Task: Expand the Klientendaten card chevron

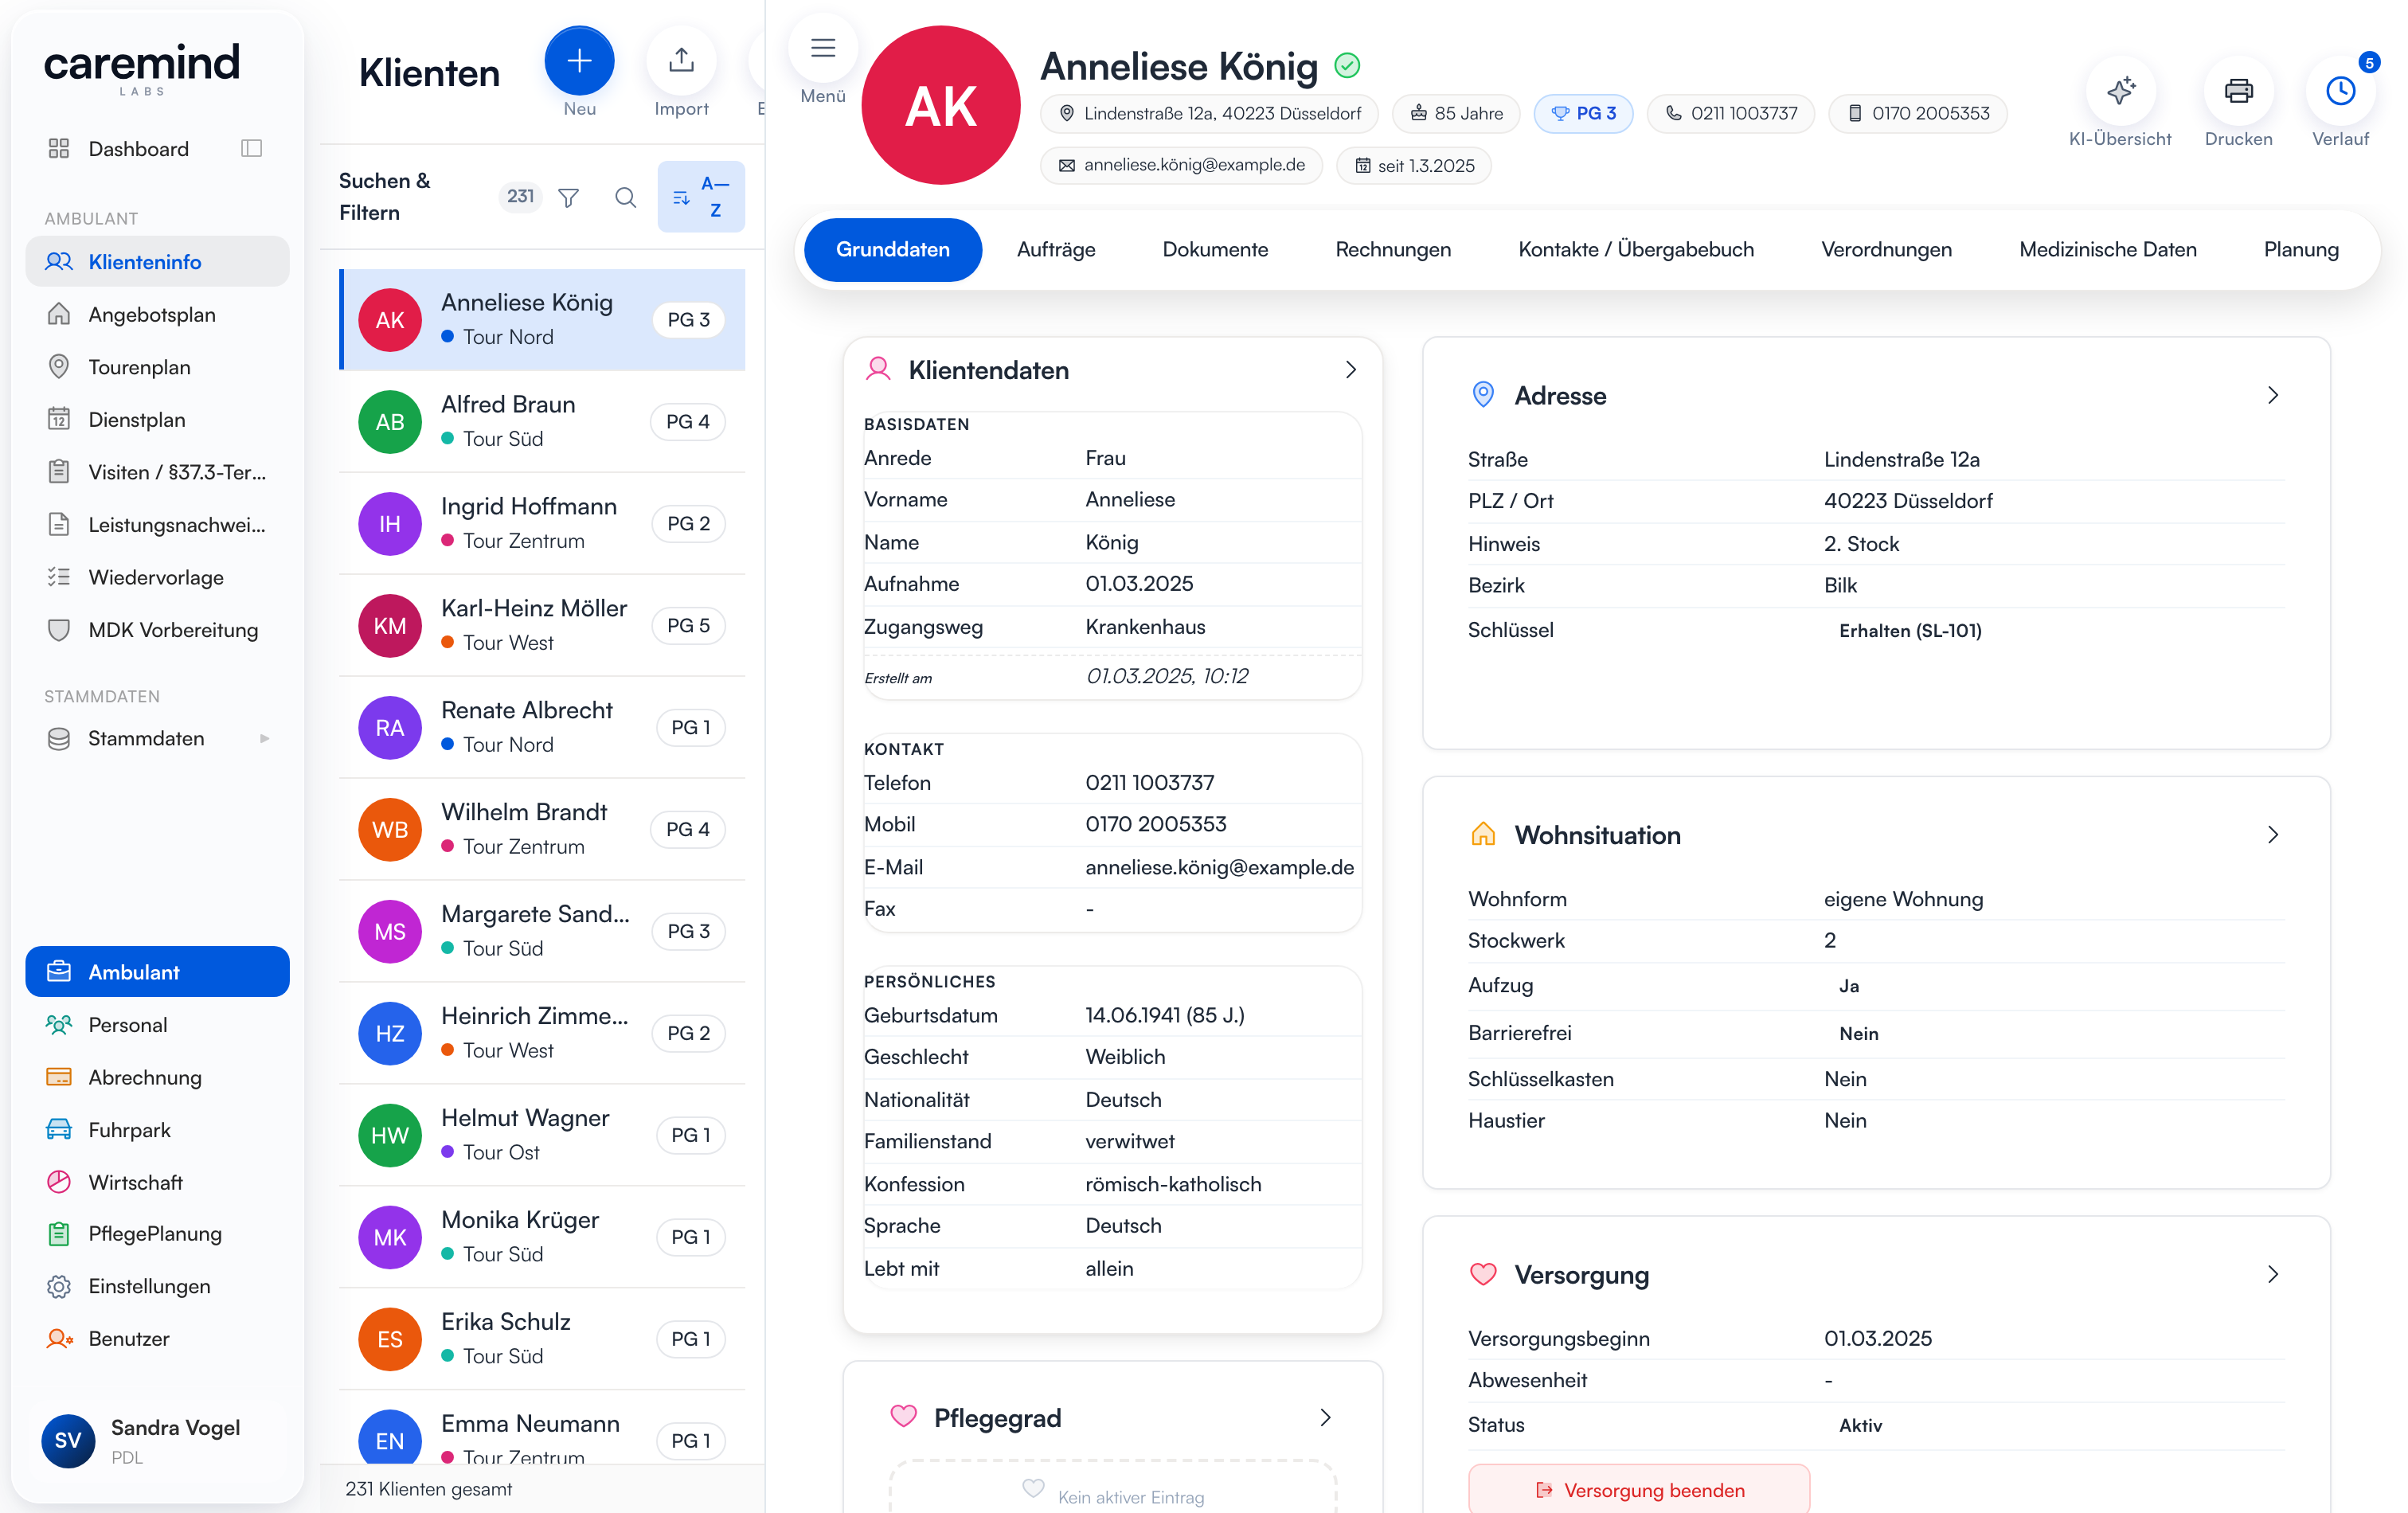Action: point(1350,370)
